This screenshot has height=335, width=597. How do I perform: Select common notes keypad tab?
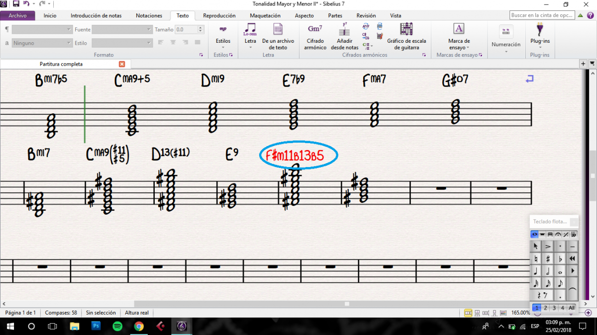pos(535,235)
